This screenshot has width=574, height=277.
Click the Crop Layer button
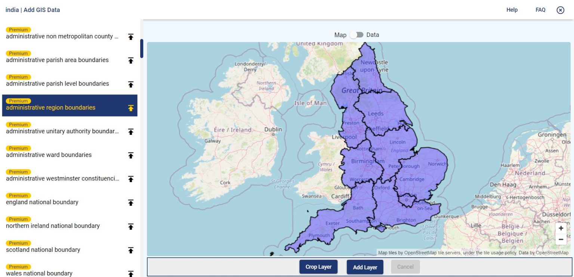318,267
